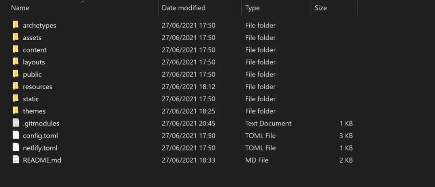The height and width of the screenshot is (187, 435).
Task: Sort by the Size column header
Action: tap(321, 8)
